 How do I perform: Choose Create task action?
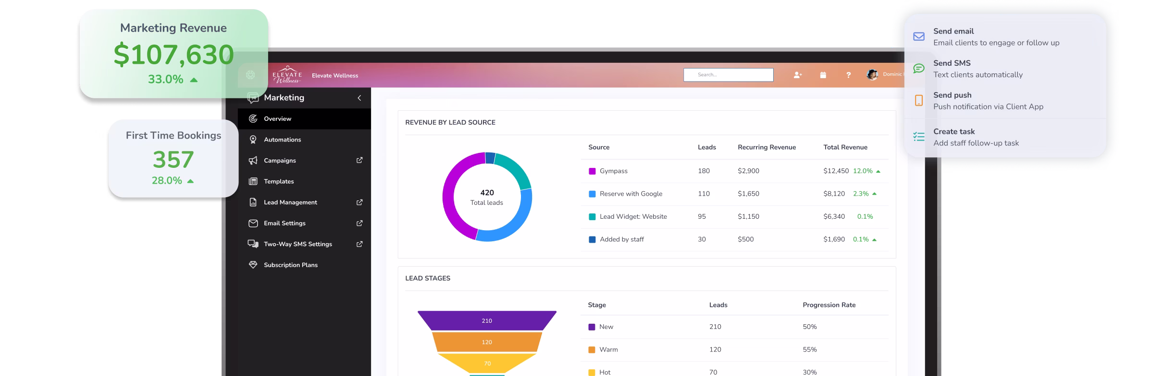click(1005, 137)
